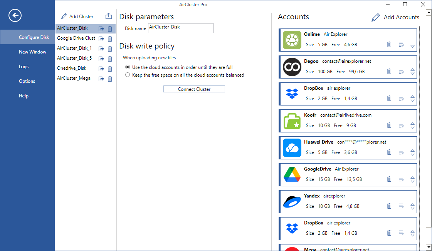Delete the Degoo account
The height and width of the screenshot is (251, 432).
pos(389,71)
